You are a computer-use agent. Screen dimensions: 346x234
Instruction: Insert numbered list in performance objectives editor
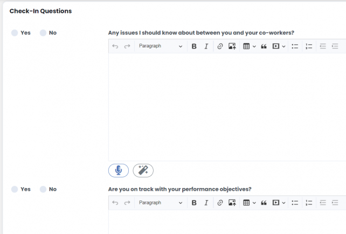[x=309, y=203]
